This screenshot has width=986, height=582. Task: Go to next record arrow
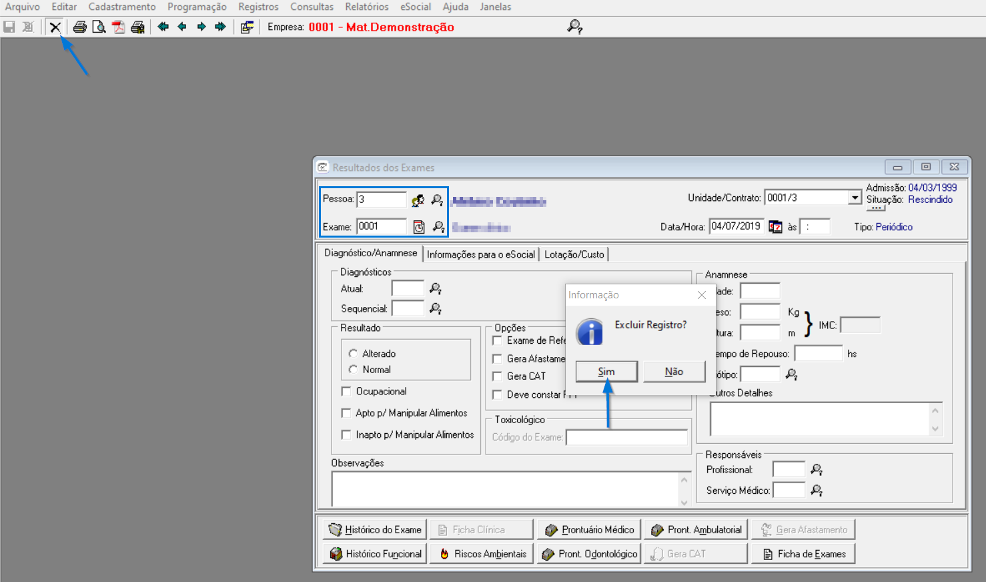201,27
